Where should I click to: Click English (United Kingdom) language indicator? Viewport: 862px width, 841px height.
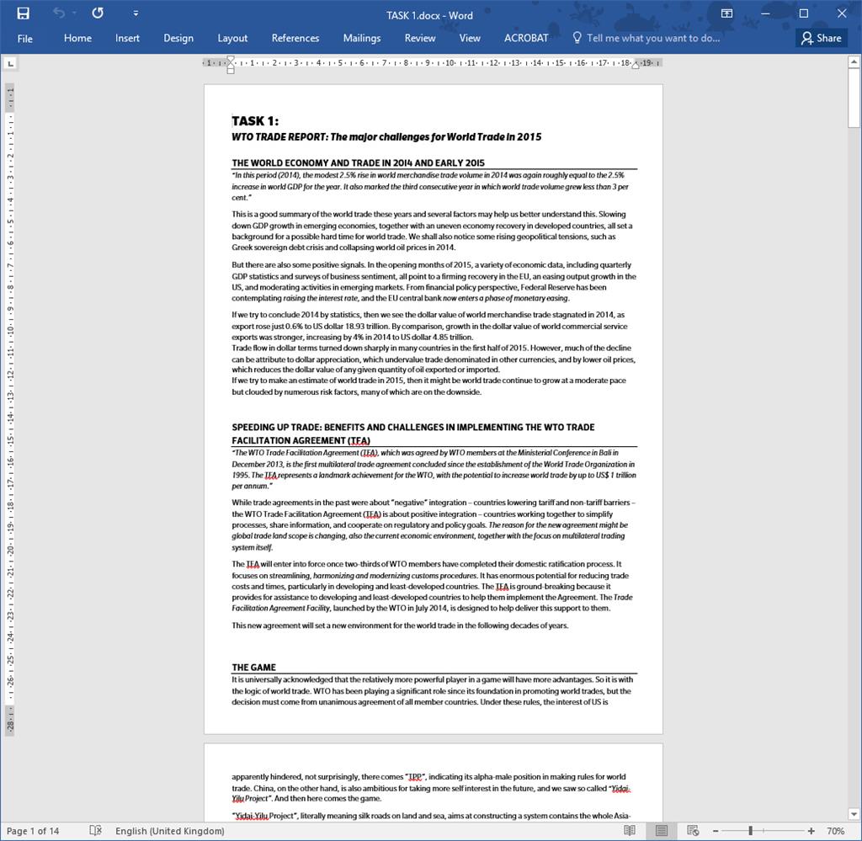click(170, 831)
